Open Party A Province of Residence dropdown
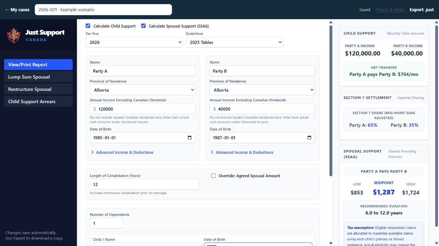The width and height of the screenshot is (439, 246). coord(143,90)
